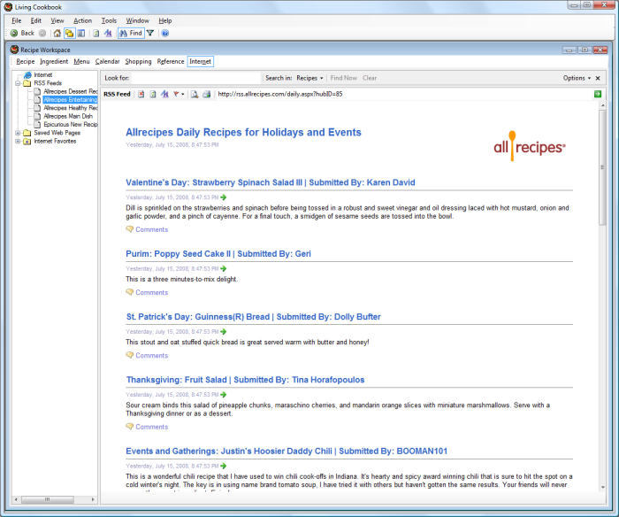Open Justin's Hoosier Daddy Chili link
Image resolution: width=619 pixels, height=517 pixels.
click(287, 451)
